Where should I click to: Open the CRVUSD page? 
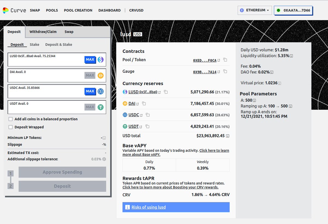137,10
